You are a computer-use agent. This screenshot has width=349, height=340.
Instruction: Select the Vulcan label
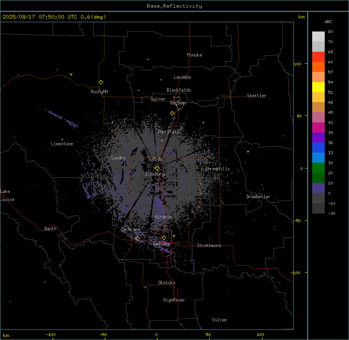(219, 320)
